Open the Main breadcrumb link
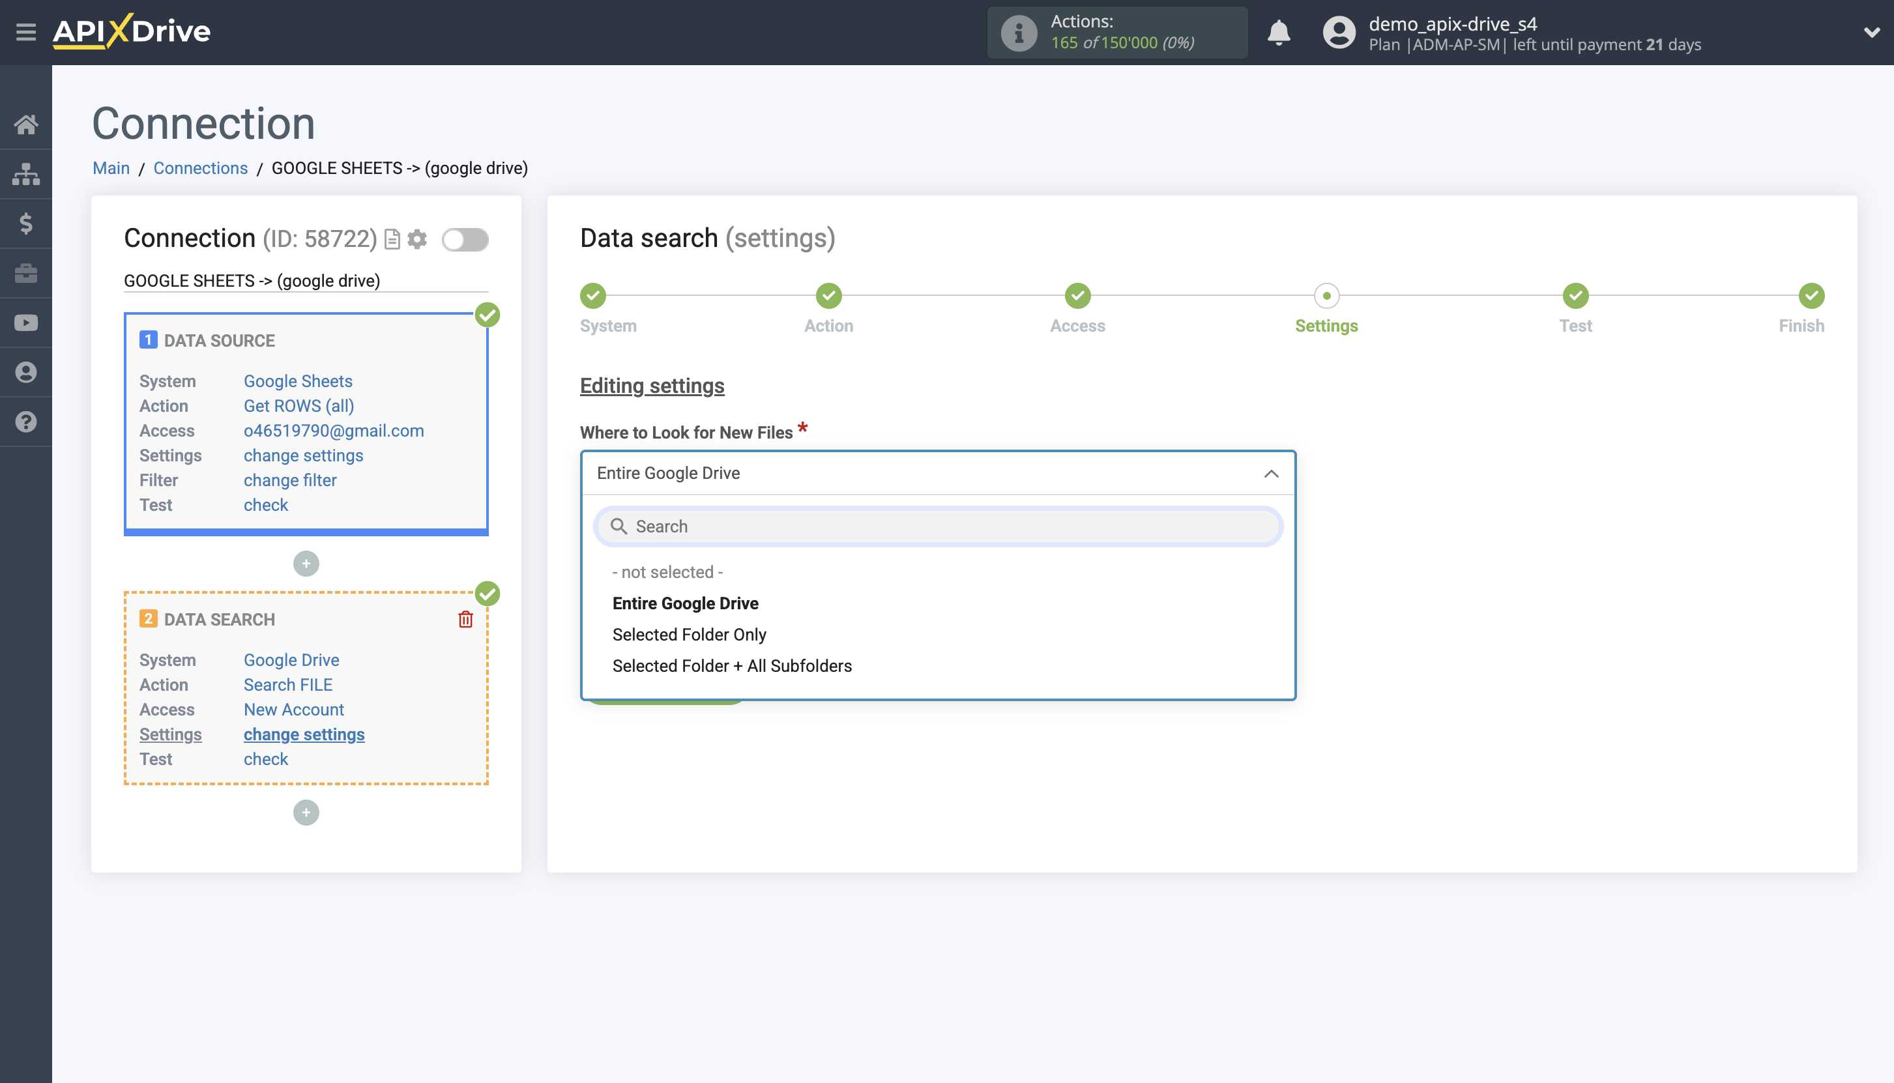 click(x=111, y=168)
